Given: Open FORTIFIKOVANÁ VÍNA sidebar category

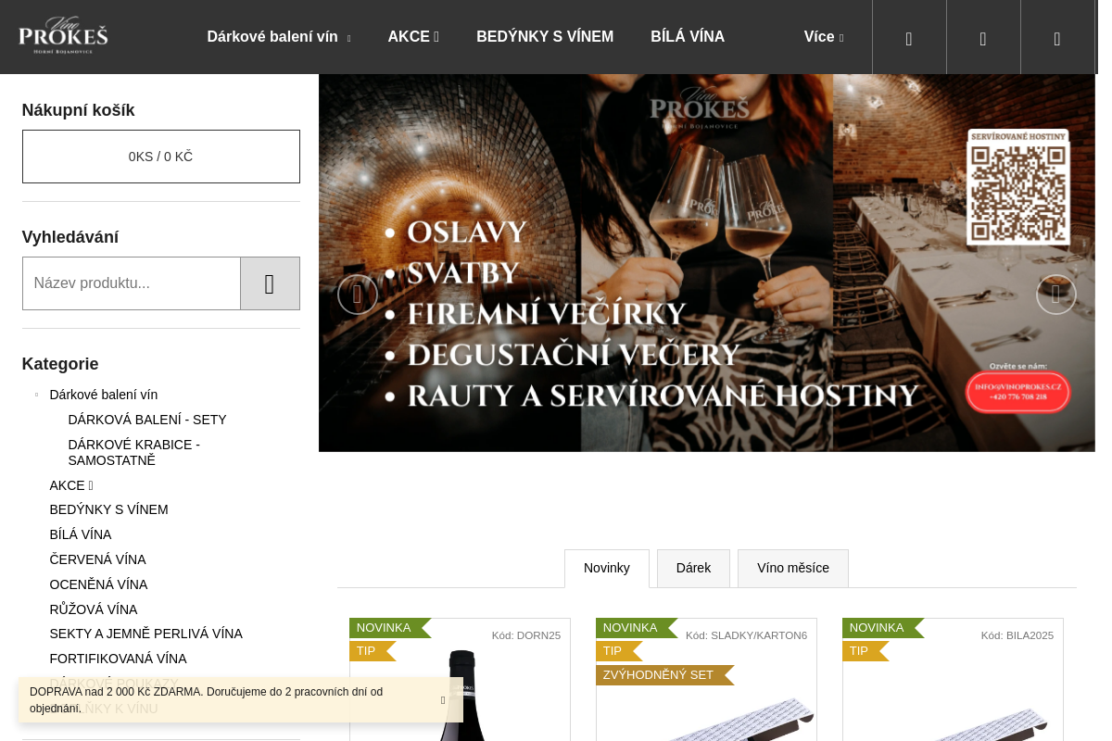Looking at the screenshot, I should pos(119,659).
